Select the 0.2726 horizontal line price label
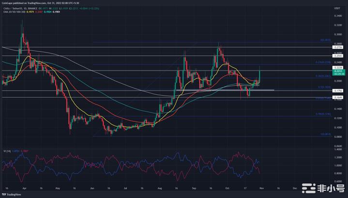The height and width of the screenshot is (198, 348). (338, 47)
